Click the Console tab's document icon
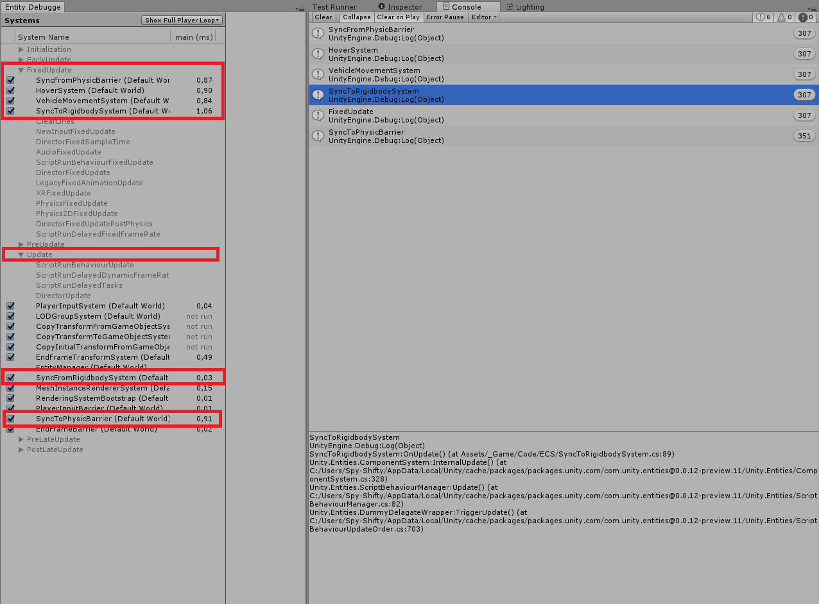Viewport: 819px width, 604px height. pos(446,7)
